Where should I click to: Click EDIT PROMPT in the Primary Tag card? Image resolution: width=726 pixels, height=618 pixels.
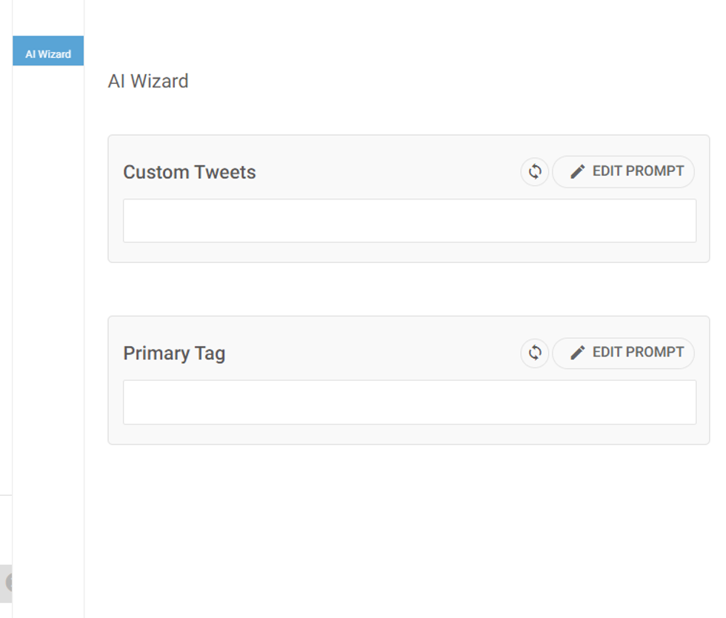(x=623, y=353)
